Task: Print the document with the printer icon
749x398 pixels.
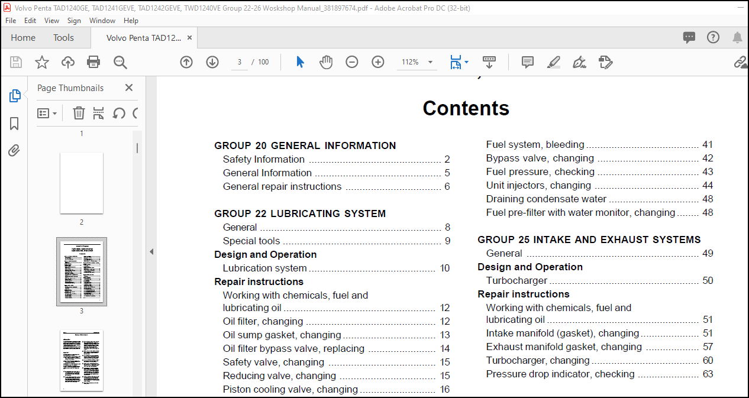Action: [93, 62]
